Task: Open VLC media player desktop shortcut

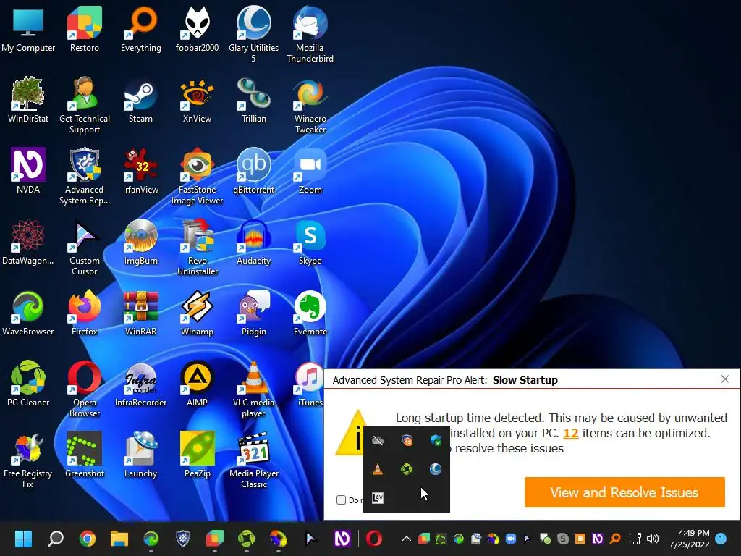Action: coord(254,389)
